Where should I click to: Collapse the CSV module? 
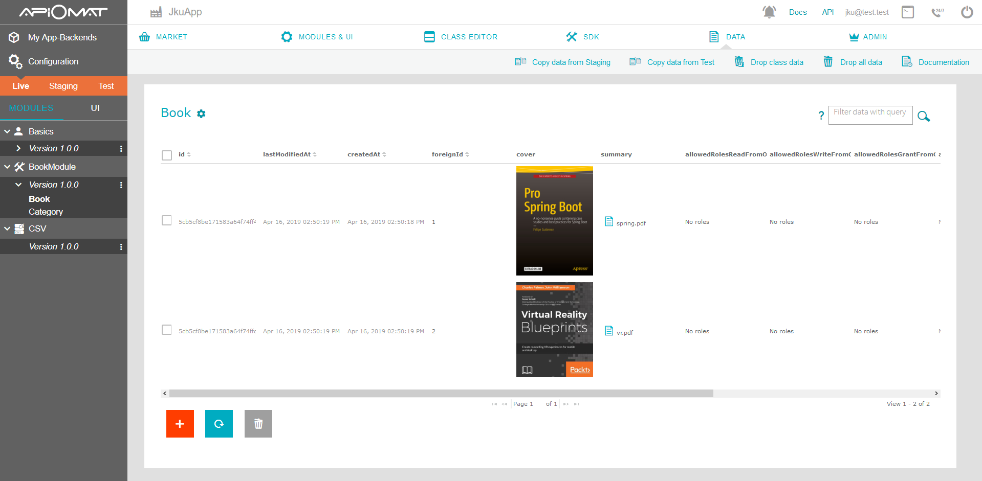tap(7, 228)
